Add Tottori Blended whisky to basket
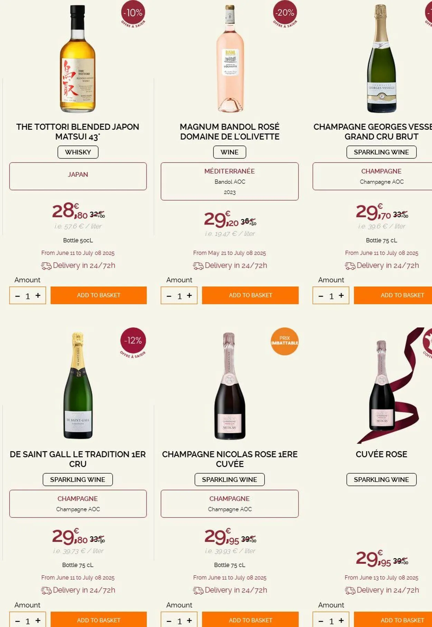The width and height of the screenshot is (432, 627). (x=98, y=295)
